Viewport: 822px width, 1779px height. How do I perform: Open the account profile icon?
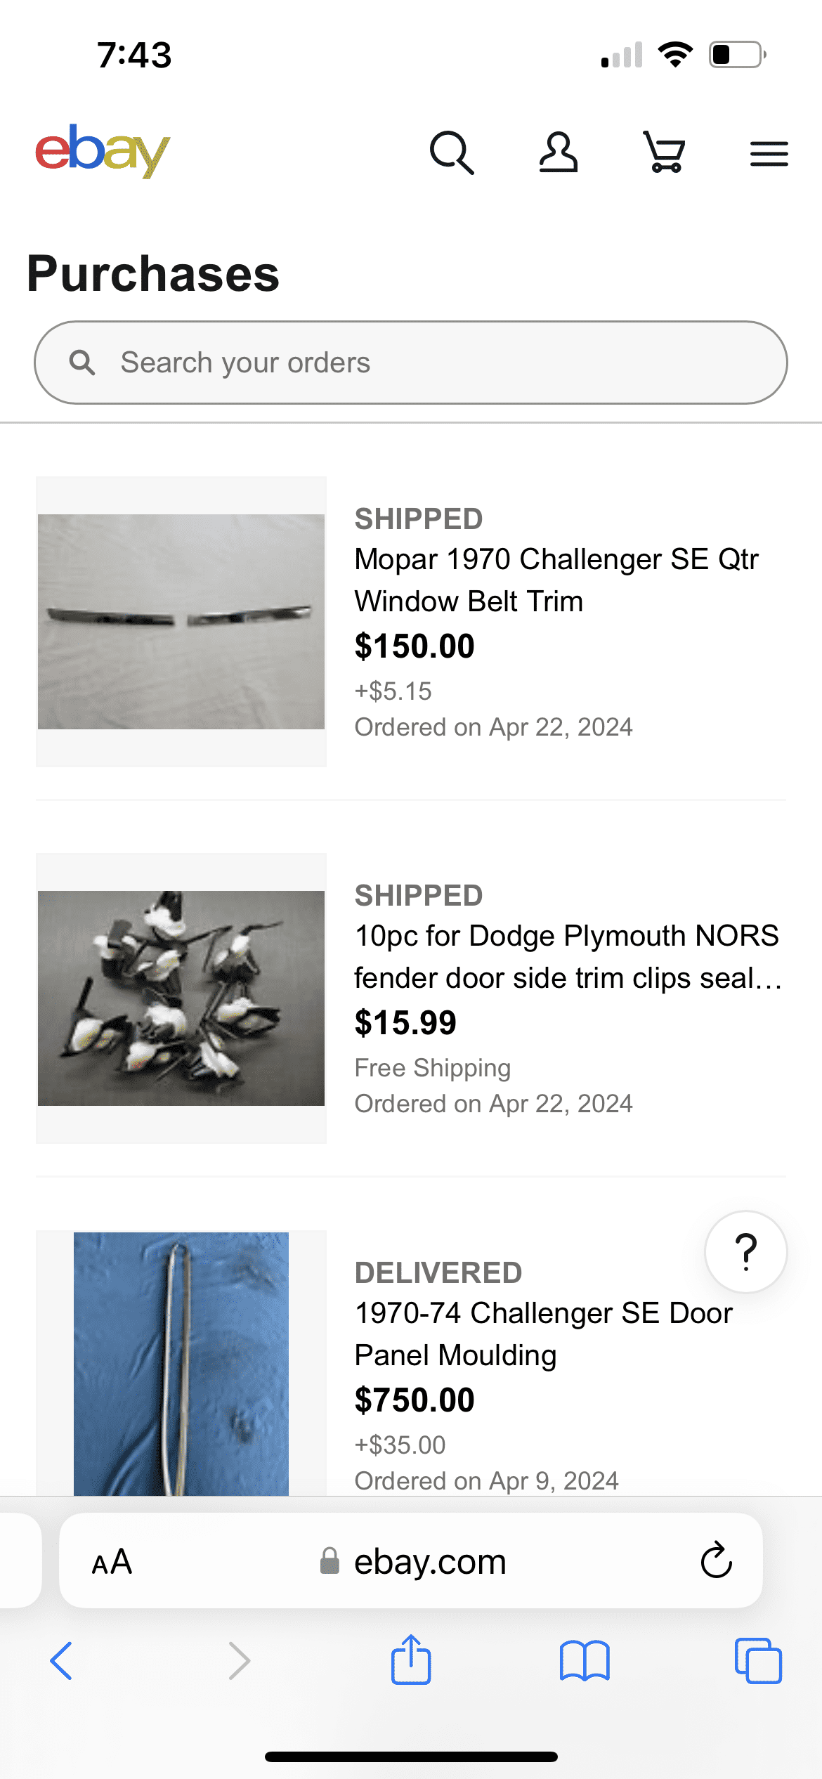click(x=559, y=152)
